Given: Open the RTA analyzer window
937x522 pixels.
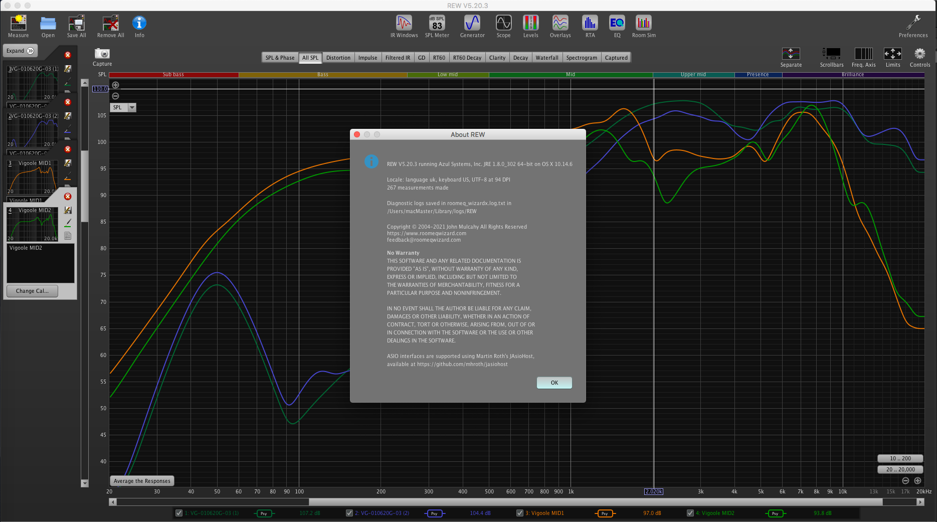Looking at the screenshot, I should tap(590, 24).
